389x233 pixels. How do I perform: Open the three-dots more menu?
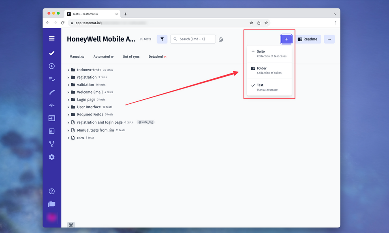(x=329, y=39)
